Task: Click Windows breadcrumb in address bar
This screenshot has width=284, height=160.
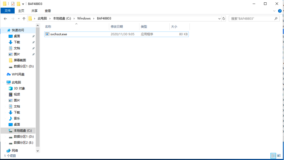Action: (x=84, y=19)
